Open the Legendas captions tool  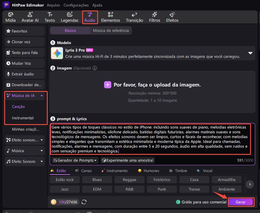(x=70, y=17)
